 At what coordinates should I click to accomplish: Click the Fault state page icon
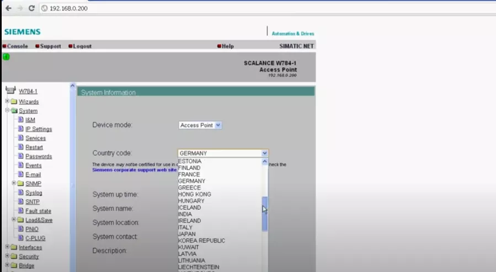click(20, 211)
